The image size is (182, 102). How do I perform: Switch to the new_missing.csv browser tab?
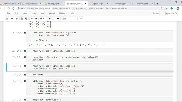32,4
